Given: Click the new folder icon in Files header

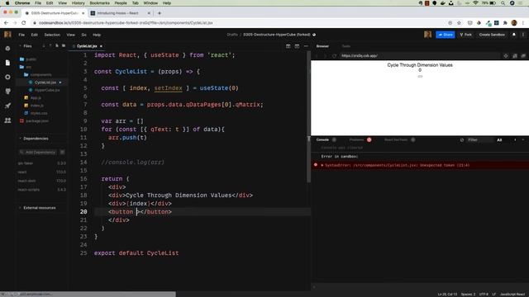Looking at the screenshot, I should [x=64, y=46].
